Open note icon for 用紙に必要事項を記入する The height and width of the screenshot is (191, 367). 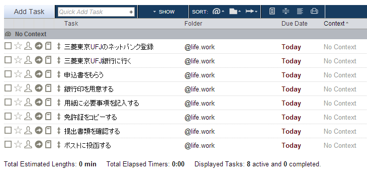point(48,102)
